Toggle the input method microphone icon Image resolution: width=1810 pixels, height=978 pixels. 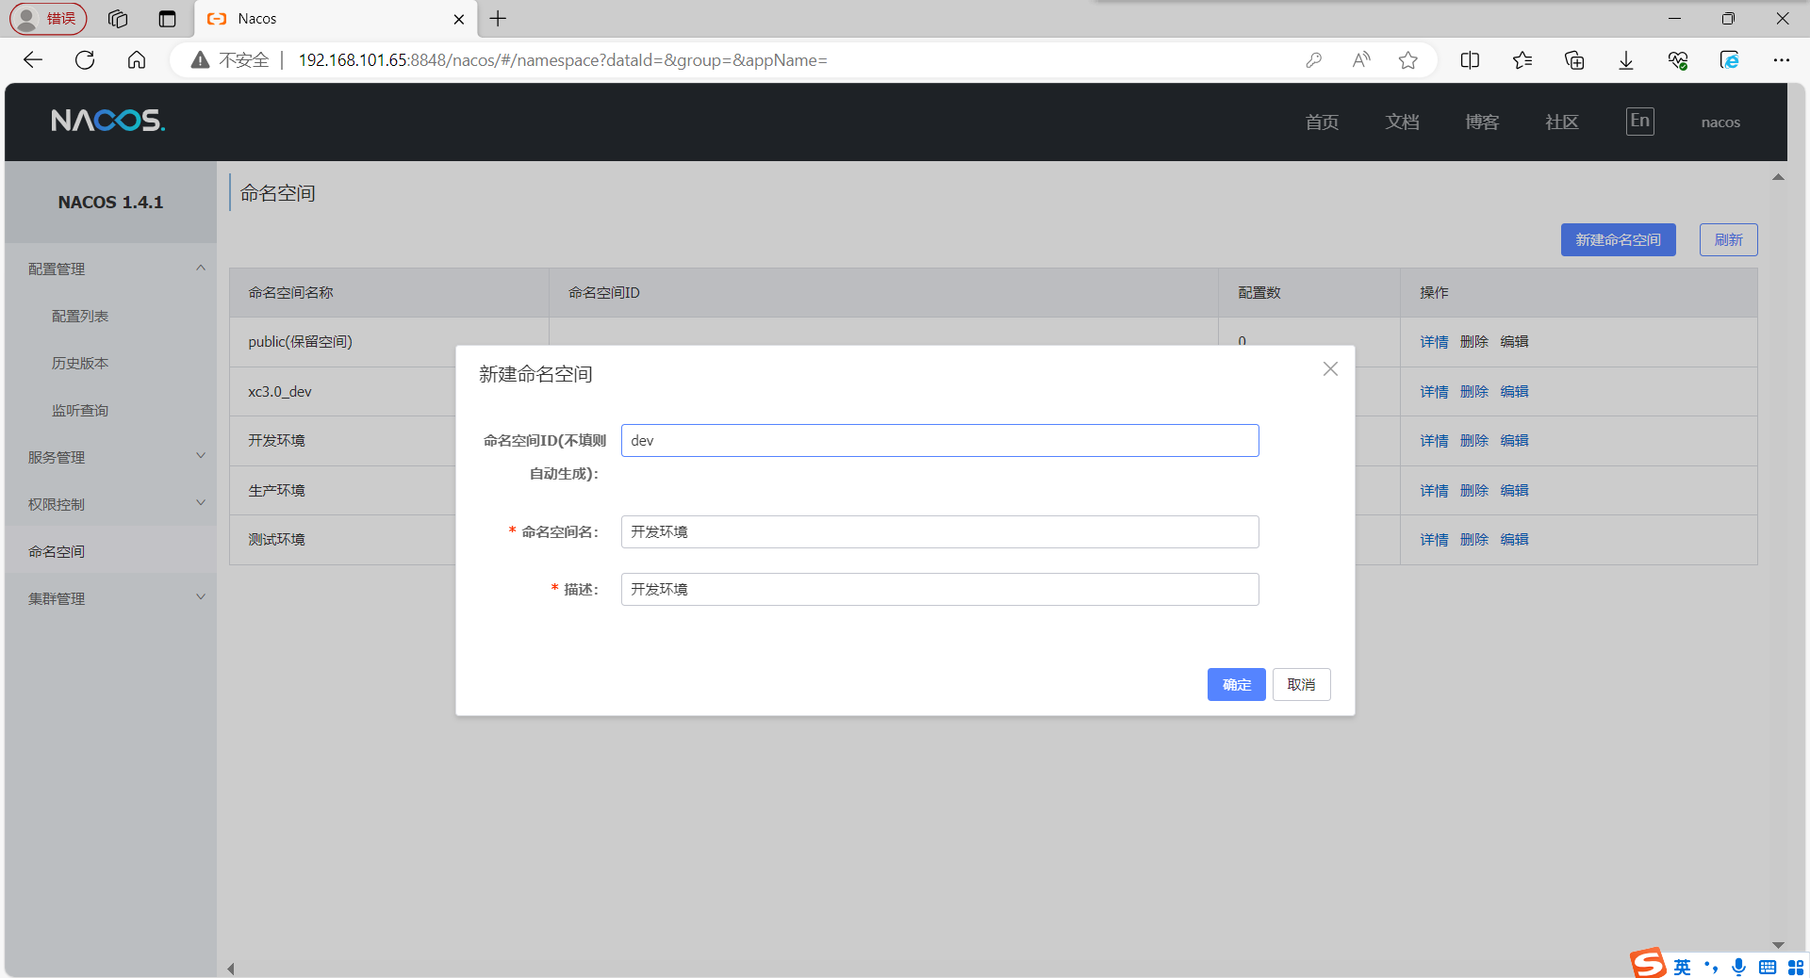1738,967
